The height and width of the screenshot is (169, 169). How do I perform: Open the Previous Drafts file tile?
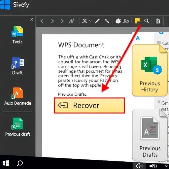(x=150, y=135)
